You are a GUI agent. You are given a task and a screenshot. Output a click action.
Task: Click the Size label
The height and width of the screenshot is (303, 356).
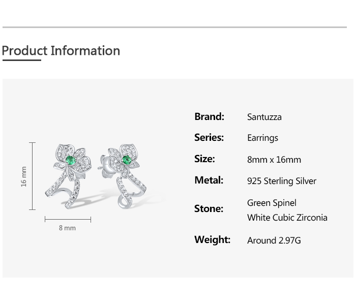204,159
